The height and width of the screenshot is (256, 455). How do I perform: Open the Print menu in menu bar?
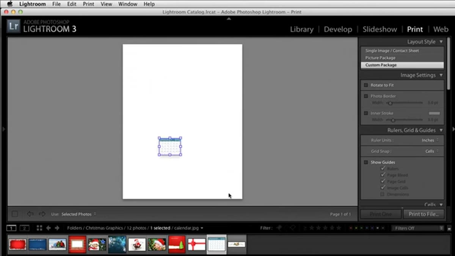pyautogui.click(x=88, y=4)
